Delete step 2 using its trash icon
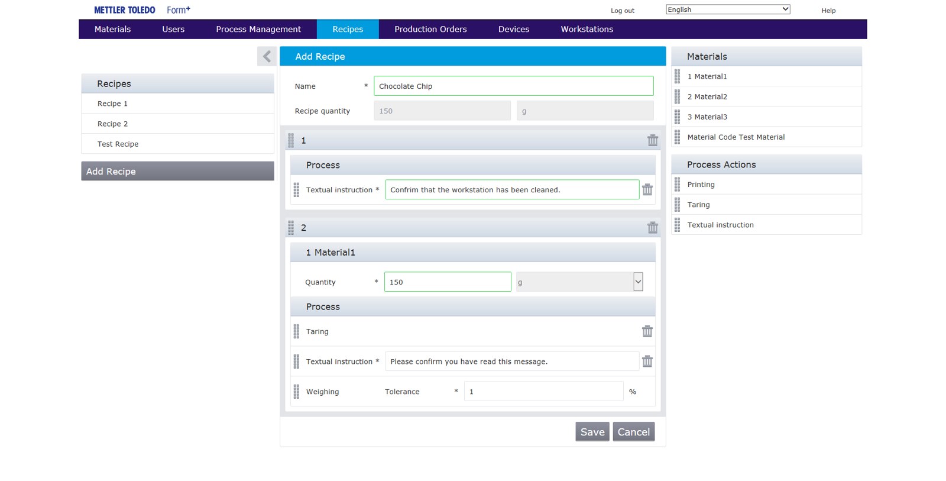The width and height of the screenshot is (946, 481). point(652,227)
